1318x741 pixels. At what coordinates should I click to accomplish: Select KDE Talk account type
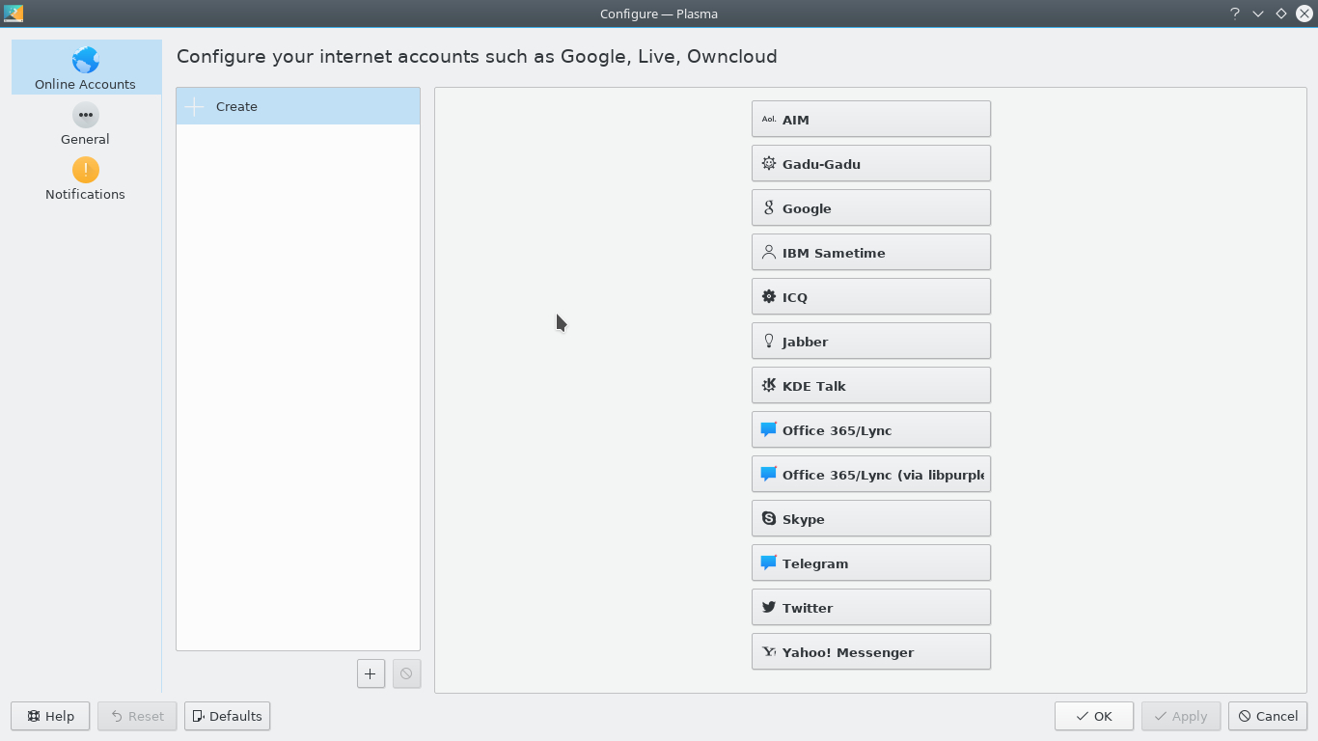(x=871, y=385)
